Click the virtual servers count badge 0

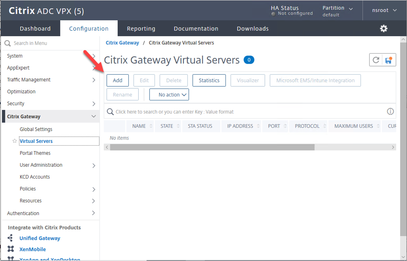coord(249,60)
